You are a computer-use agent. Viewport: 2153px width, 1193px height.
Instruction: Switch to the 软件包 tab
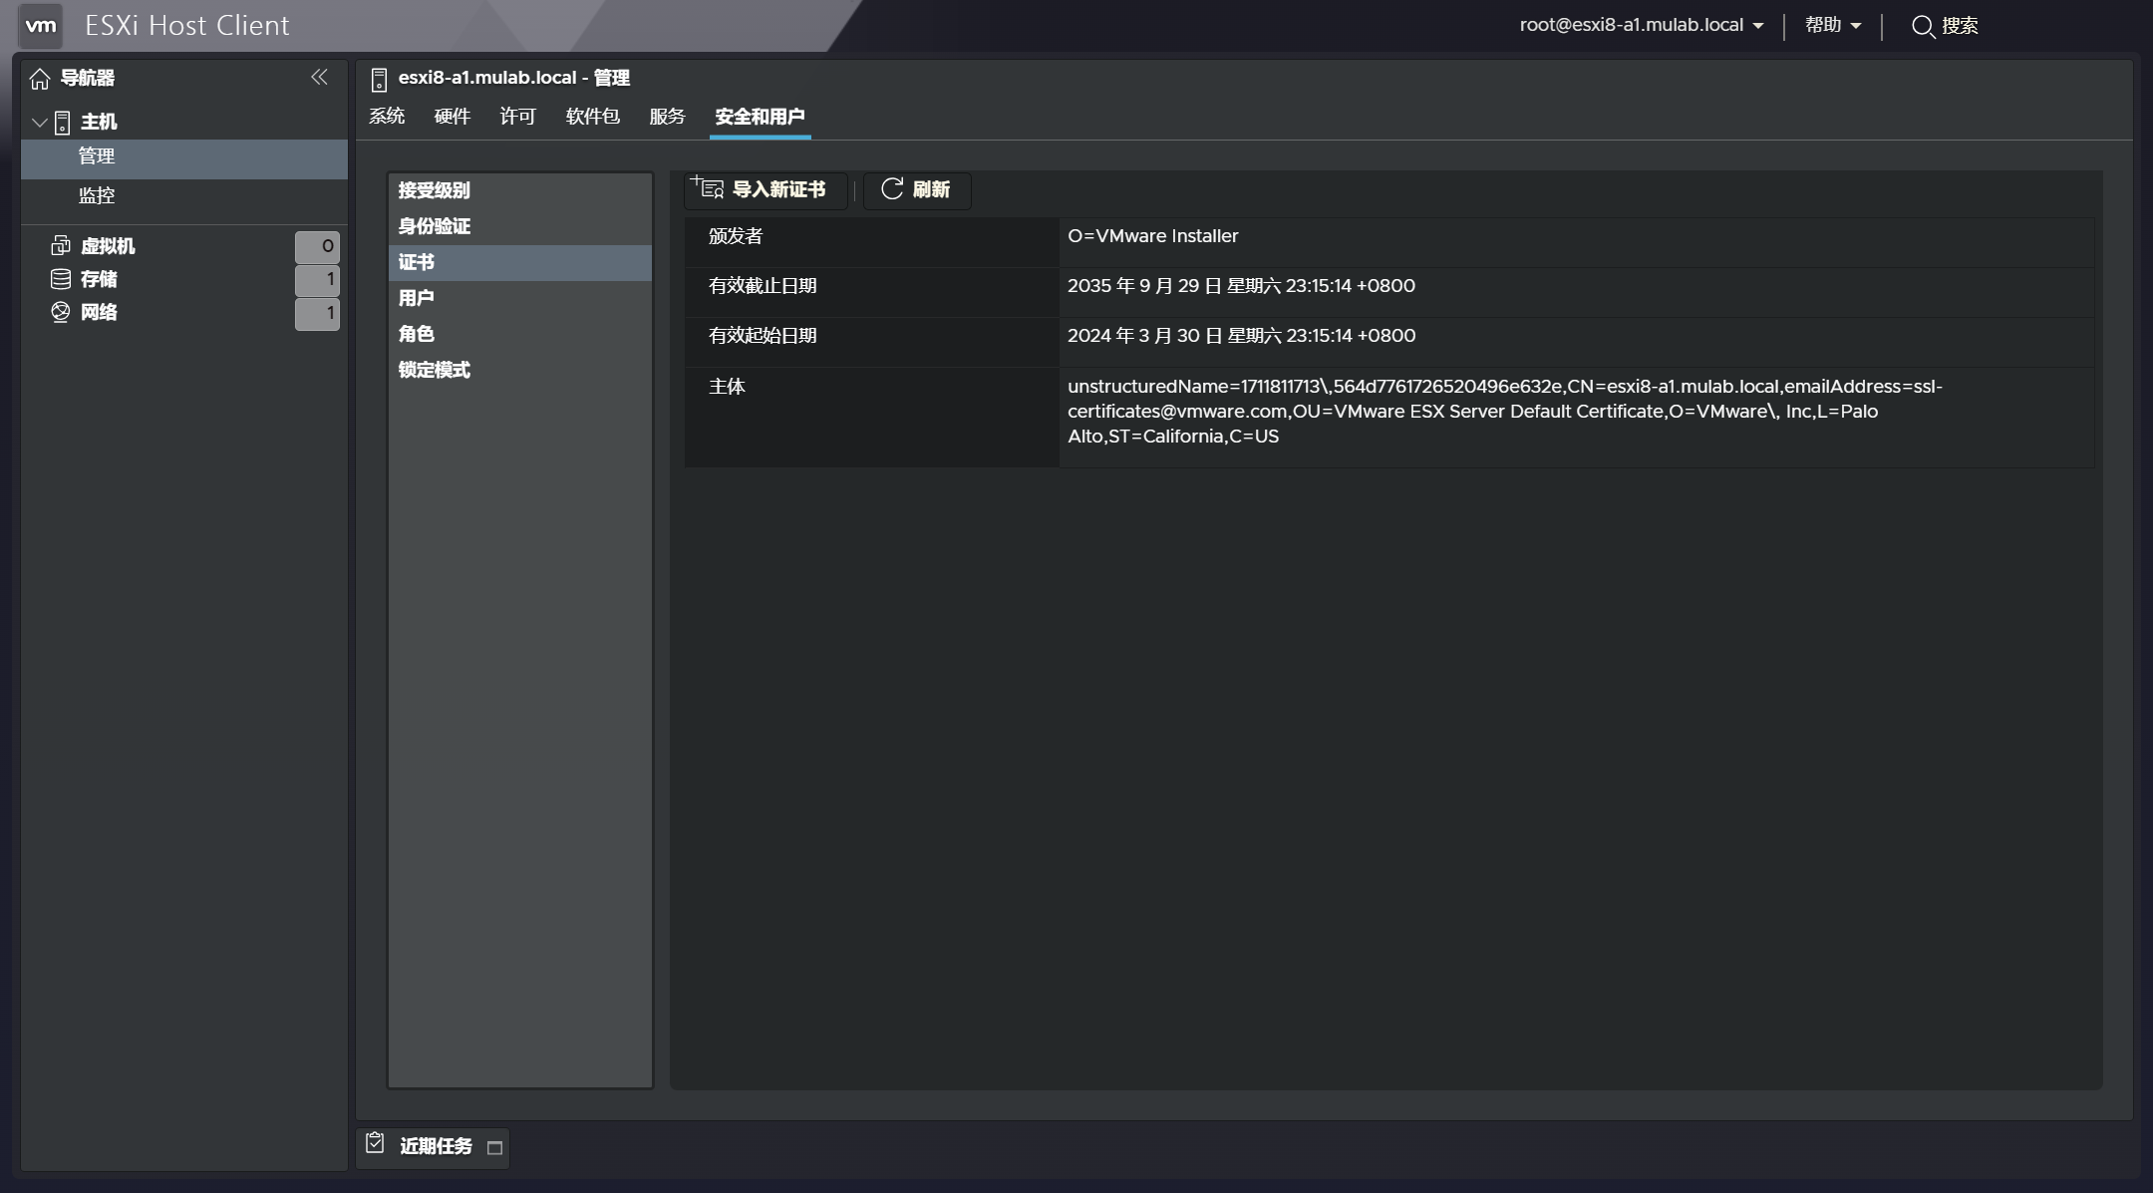(x=593, y=117)
